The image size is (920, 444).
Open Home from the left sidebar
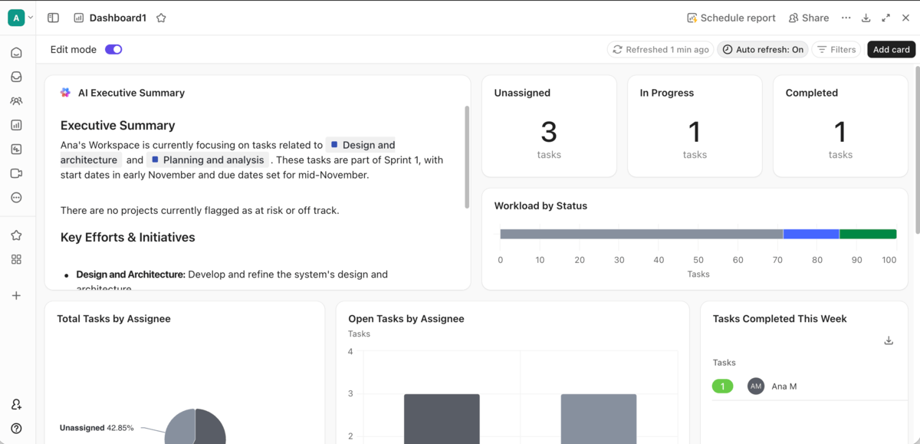pyautogui.click(x=15, y=52)
